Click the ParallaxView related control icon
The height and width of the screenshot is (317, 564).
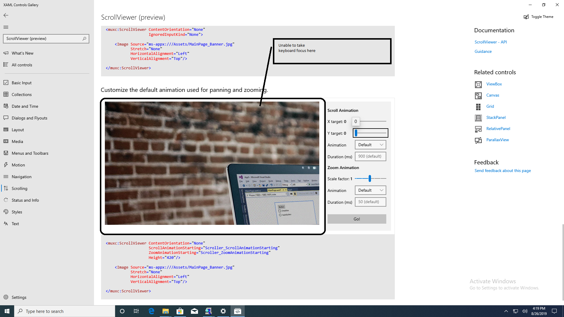[x=478, y=140]
